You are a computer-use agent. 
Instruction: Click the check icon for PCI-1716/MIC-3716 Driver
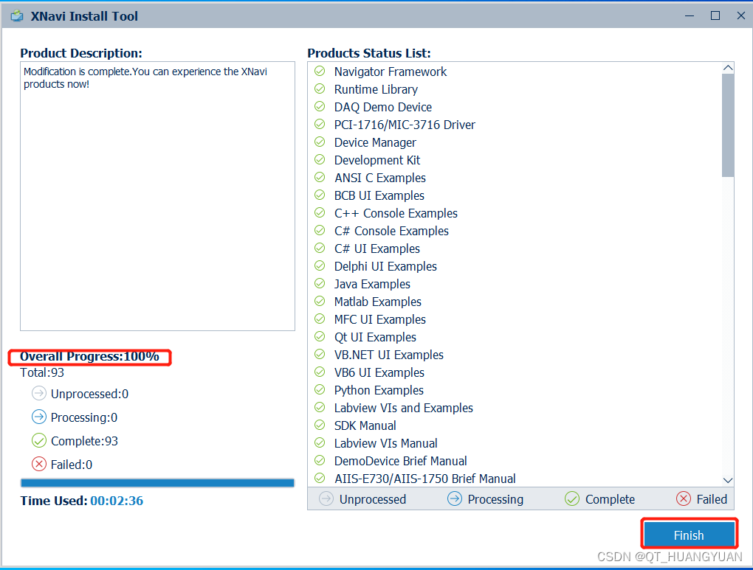click(x=320, y=125)
